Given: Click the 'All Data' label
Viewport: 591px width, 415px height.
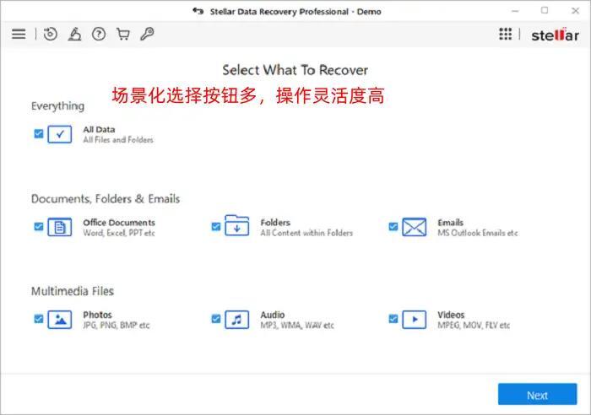Looking at the screenshot, I should click(99, 130).
